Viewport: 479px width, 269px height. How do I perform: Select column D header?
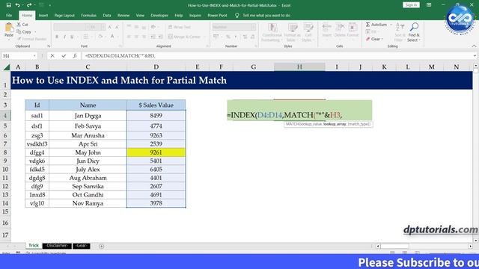click(x=156, y=67)
